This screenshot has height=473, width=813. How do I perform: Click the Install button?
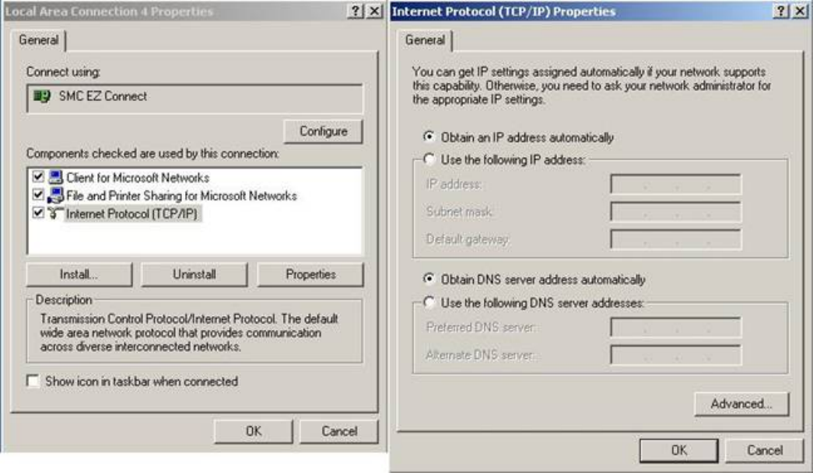(79, 274)
